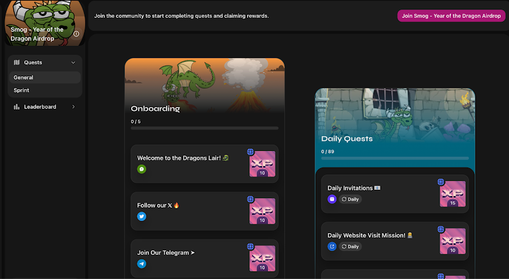The width and height of the screenshot is (509, 279).
Task: Select the Sprint quests menu item
Action: pyautogui.click(x=45, y=90)
